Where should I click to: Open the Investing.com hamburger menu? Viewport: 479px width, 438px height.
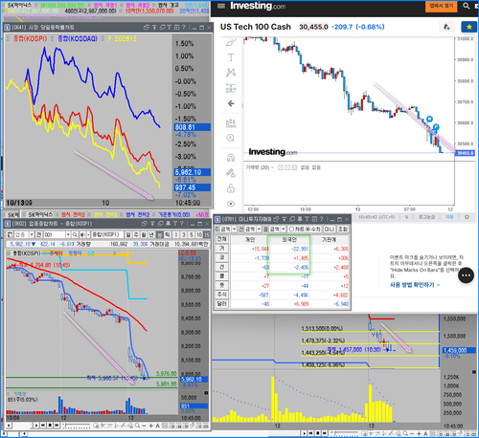pyautogui.click(x=221, y=6)
